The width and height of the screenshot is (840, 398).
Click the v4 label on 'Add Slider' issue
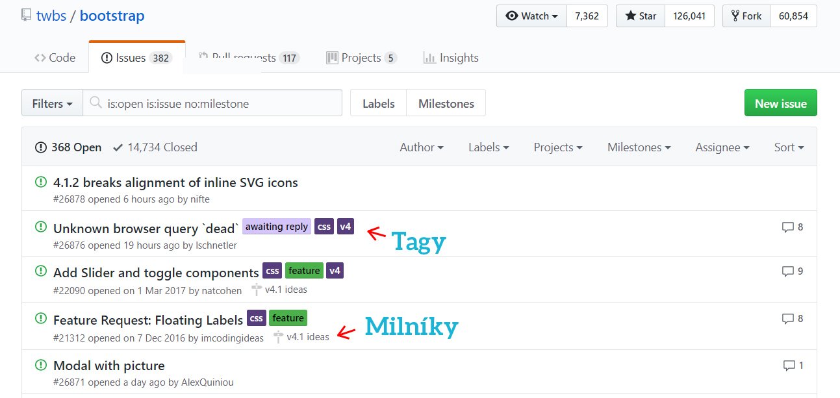coord(335,271)
